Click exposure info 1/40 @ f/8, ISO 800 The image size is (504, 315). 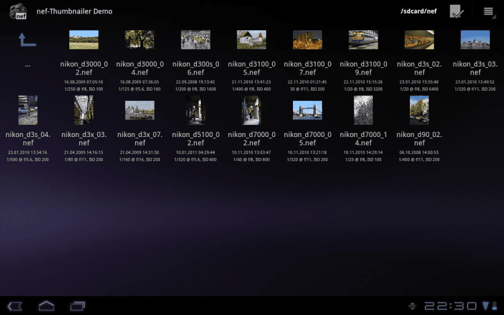252,160
